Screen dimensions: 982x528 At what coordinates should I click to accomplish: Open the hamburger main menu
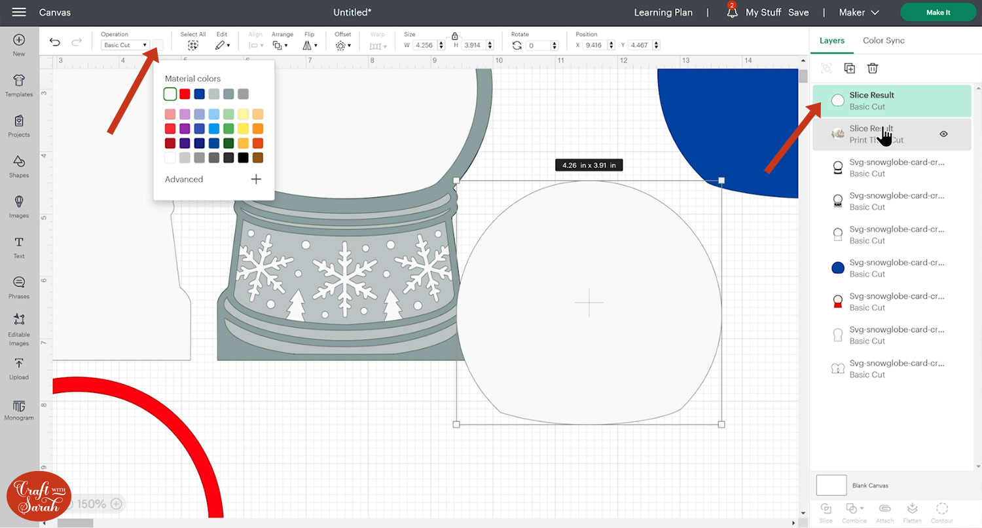coord(19,12)
